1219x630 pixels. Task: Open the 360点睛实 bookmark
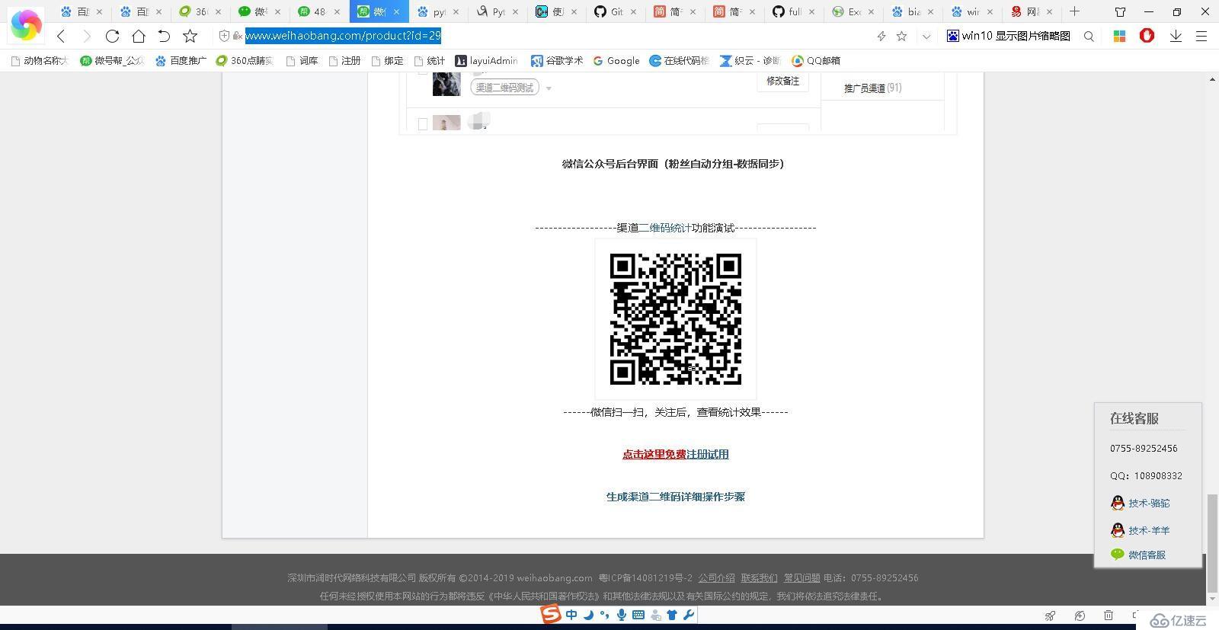click(245, 60)
